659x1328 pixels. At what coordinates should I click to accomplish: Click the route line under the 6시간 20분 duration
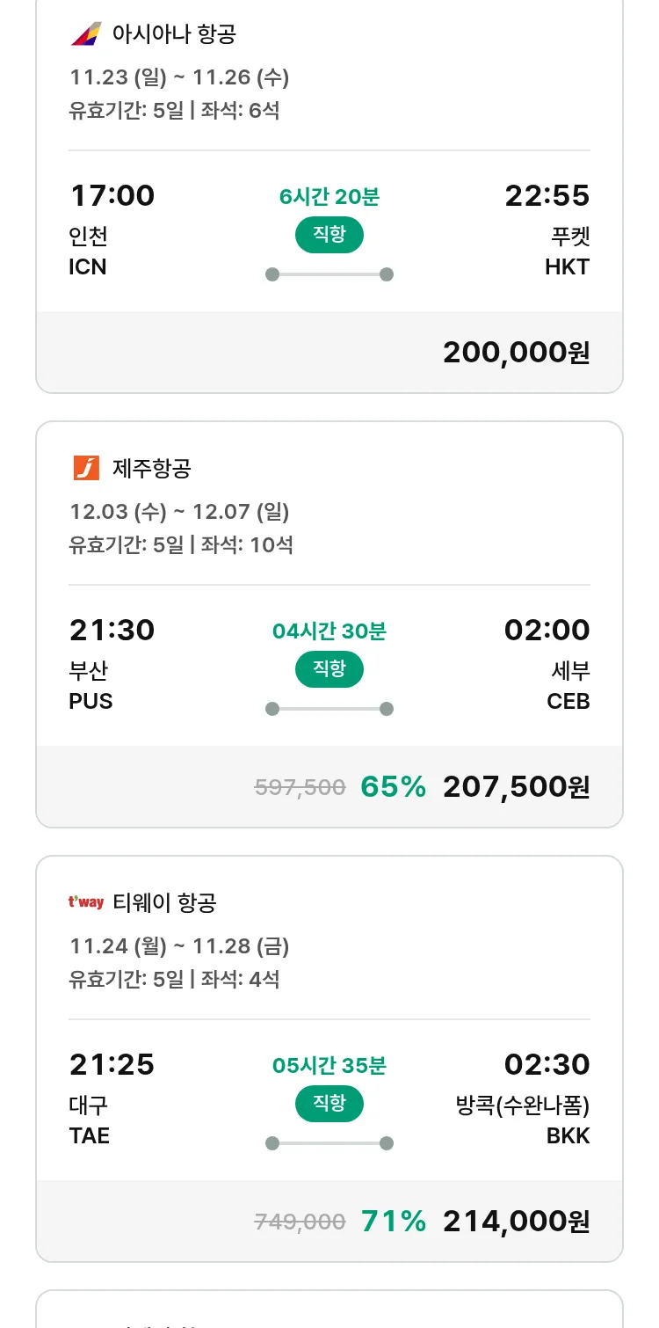click(x=329, y=274)
